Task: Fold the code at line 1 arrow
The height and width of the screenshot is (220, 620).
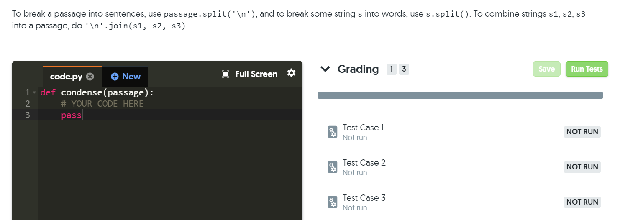Action: pyautogui.click(x=34, y=92)
